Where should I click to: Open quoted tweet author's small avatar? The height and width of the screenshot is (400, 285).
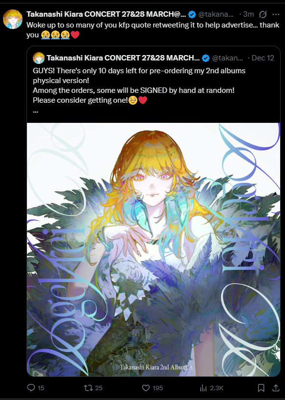pos(39,58)
